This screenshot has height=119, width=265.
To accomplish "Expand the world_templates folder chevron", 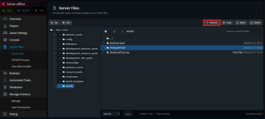I will (x=60, y=81).
